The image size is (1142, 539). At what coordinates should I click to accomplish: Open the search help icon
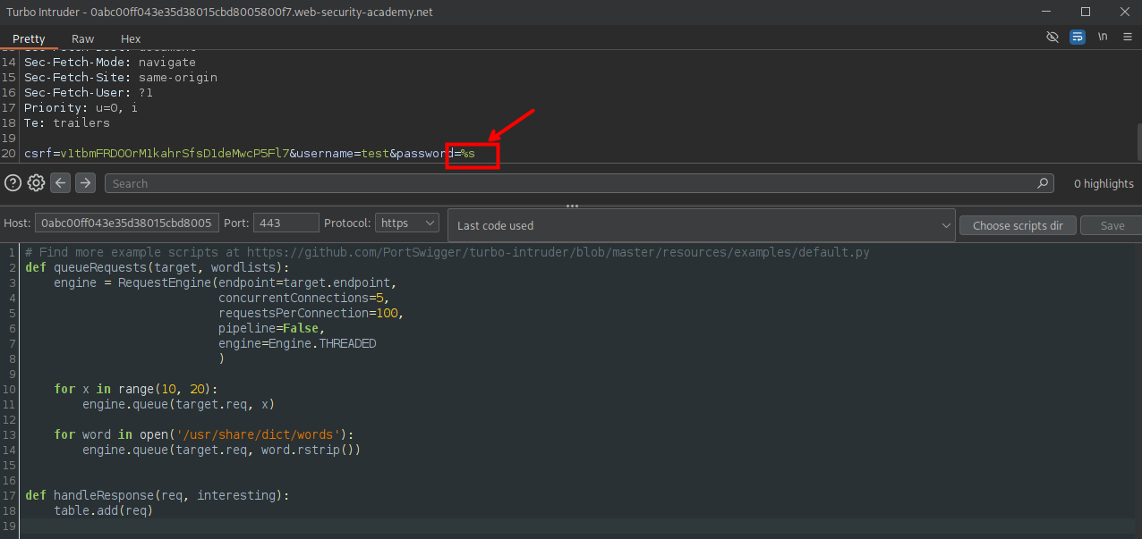[13, 183]
